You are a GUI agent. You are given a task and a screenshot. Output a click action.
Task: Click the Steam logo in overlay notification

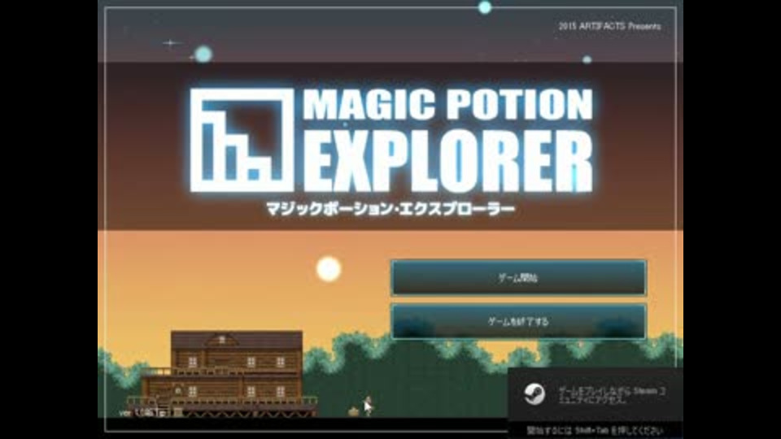(x=534, y=394)
